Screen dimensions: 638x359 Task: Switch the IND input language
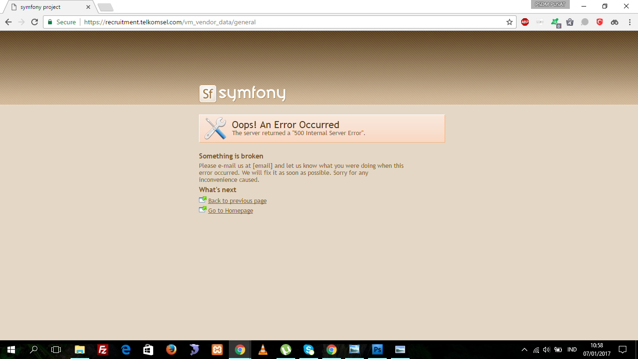tap(572, 350)
